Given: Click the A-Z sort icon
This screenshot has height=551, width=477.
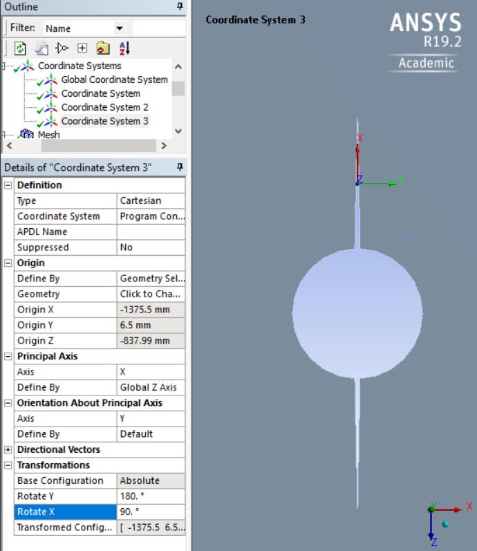Looking at the screenshot, I should 124,48.
